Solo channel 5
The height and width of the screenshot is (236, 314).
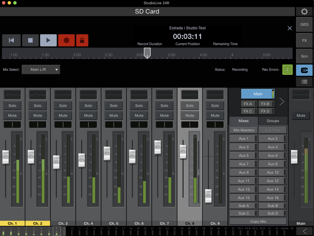point(114,105)
